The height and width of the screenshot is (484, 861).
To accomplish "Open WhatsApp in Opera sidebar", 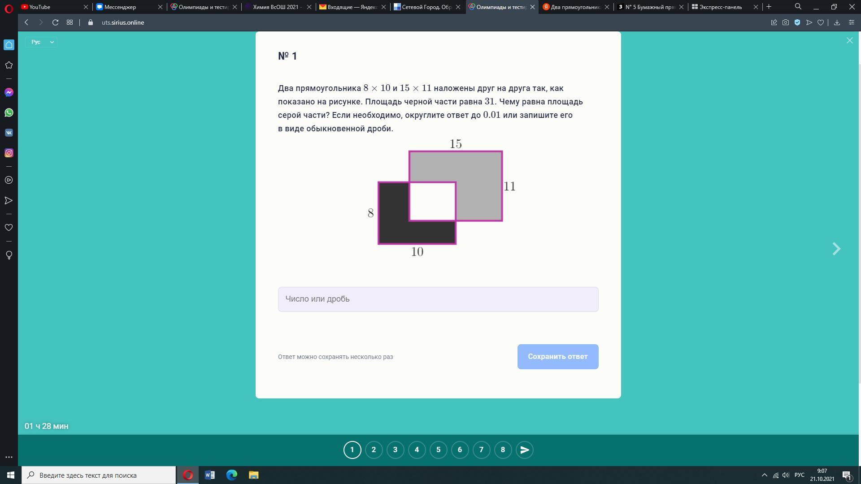I will [x=9, y=112].
